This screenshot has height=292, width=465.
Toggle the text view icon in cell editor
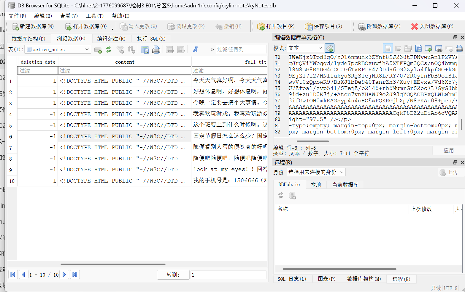[x=388, y=48]
